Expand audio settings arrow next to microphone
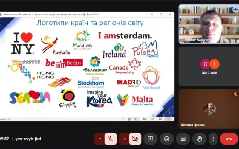This screenshot has height=149, width=239. (100, 139)
